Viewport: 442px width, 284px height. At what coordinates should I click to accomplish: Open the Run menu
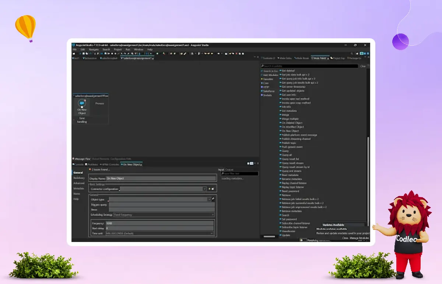click(128, 49)
